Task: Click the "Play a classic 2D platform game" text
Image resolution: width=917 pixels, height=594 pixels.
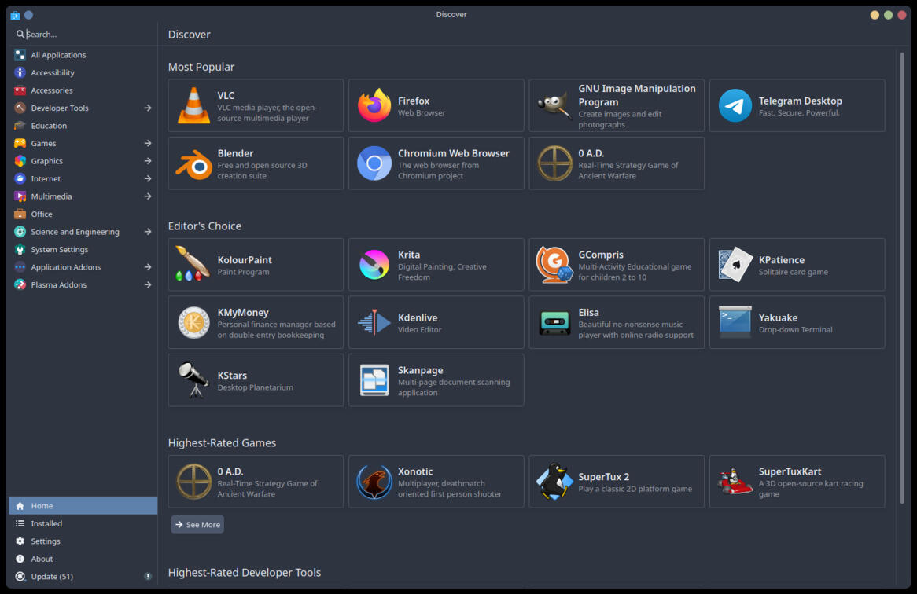Action: pyautogui.click(x=635, y=489)
